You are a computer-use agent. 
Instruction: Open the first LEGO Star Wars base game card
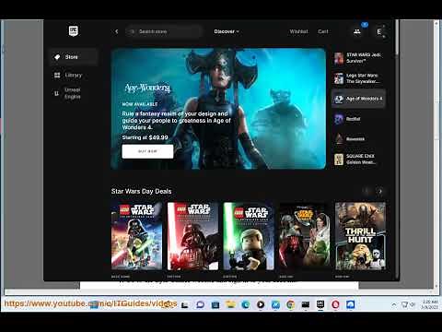pyautogui.click(x=136, y=236)
